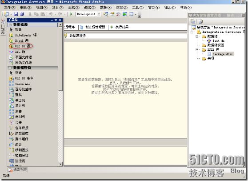The image size is (248, 181).
Task: Click the Save icon in toolbar
Action: pyautogui.click(x=16, y=14)
